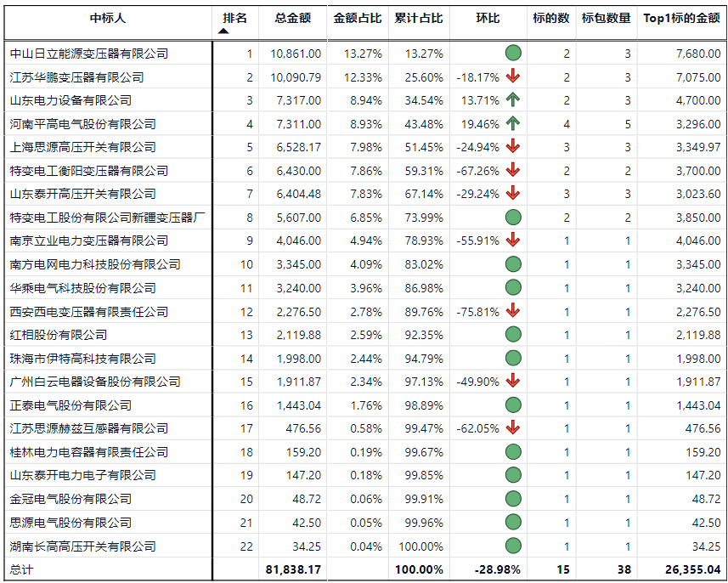Image resolution: width=728 pixels, height=583 pixels.
Task: Click the 累计占比 column header
Action: point(419,18)
